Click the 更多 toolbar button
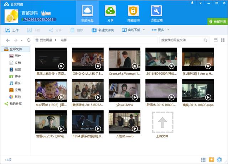Image resolution: width=228 pixels, height=164 pixels. coord(157,30)
